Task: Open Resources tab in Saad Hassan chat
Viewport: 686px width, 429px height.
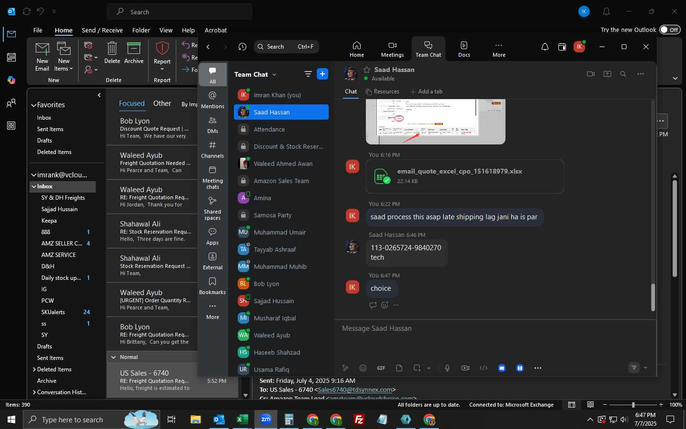Action: pos(383,92)
